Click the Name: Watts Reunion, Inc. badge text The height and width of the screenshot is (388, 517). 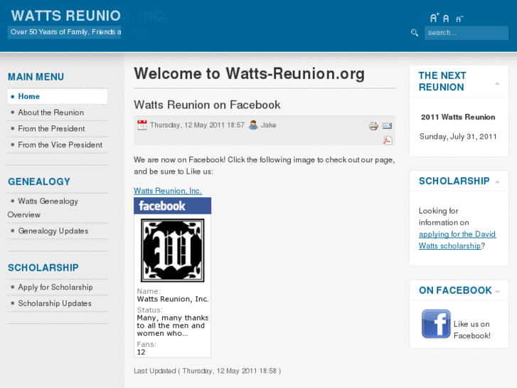pyautogui.click(x=172, y=295)
